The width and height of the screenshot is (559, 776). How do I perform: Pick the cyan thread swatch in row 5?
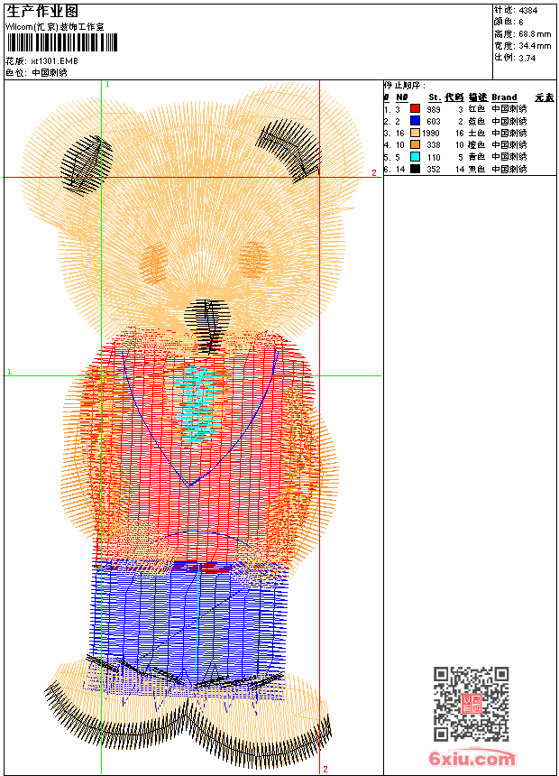coord(416,156)
